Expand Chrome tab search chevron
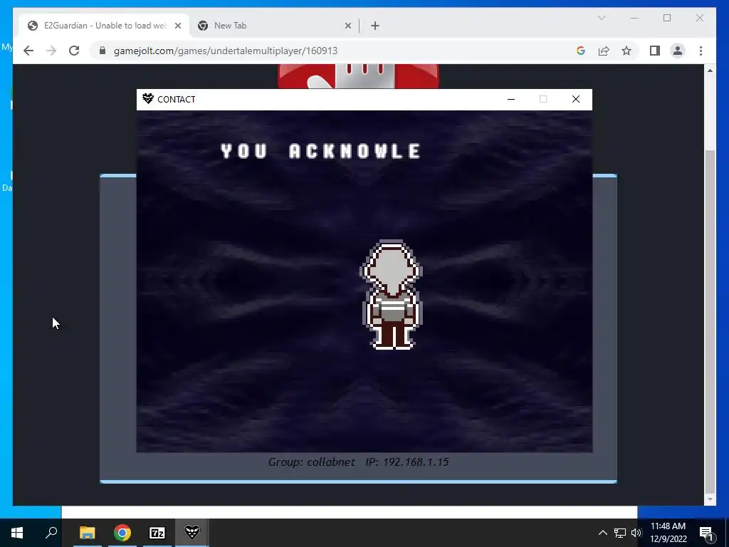 [601, 18]
